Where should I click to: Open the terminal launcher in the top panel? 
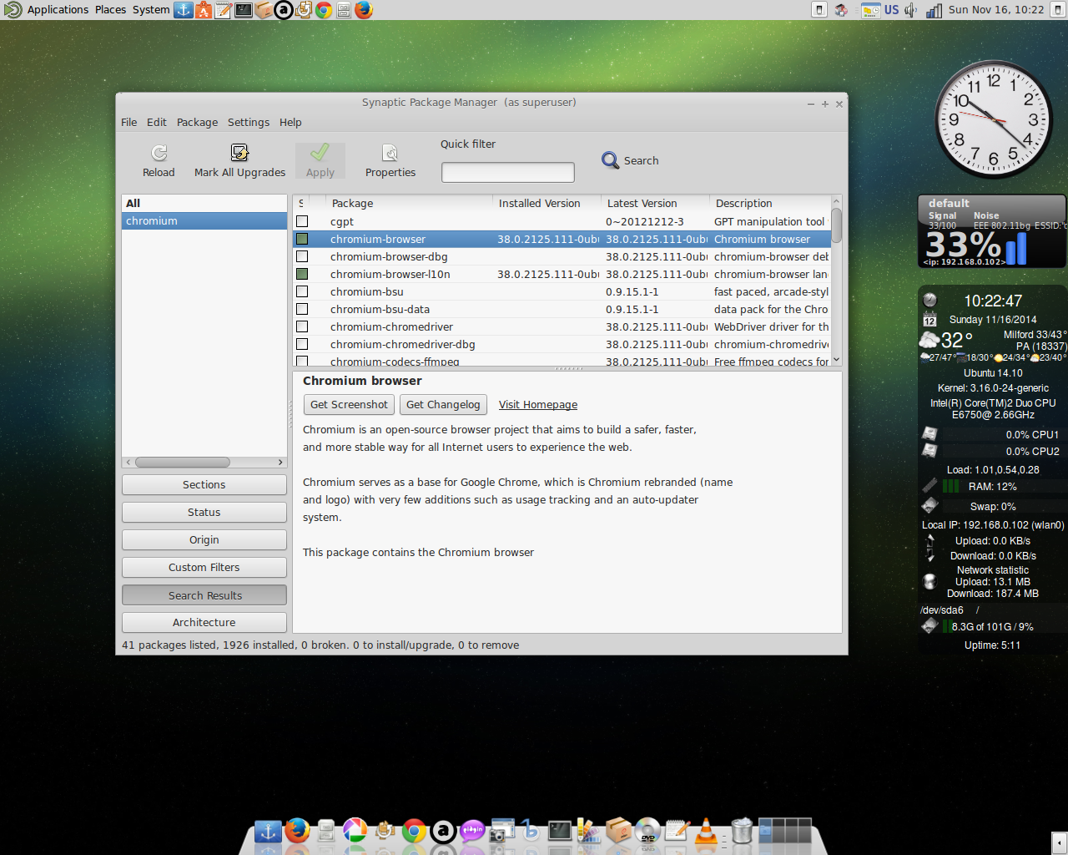click(244, 10)
